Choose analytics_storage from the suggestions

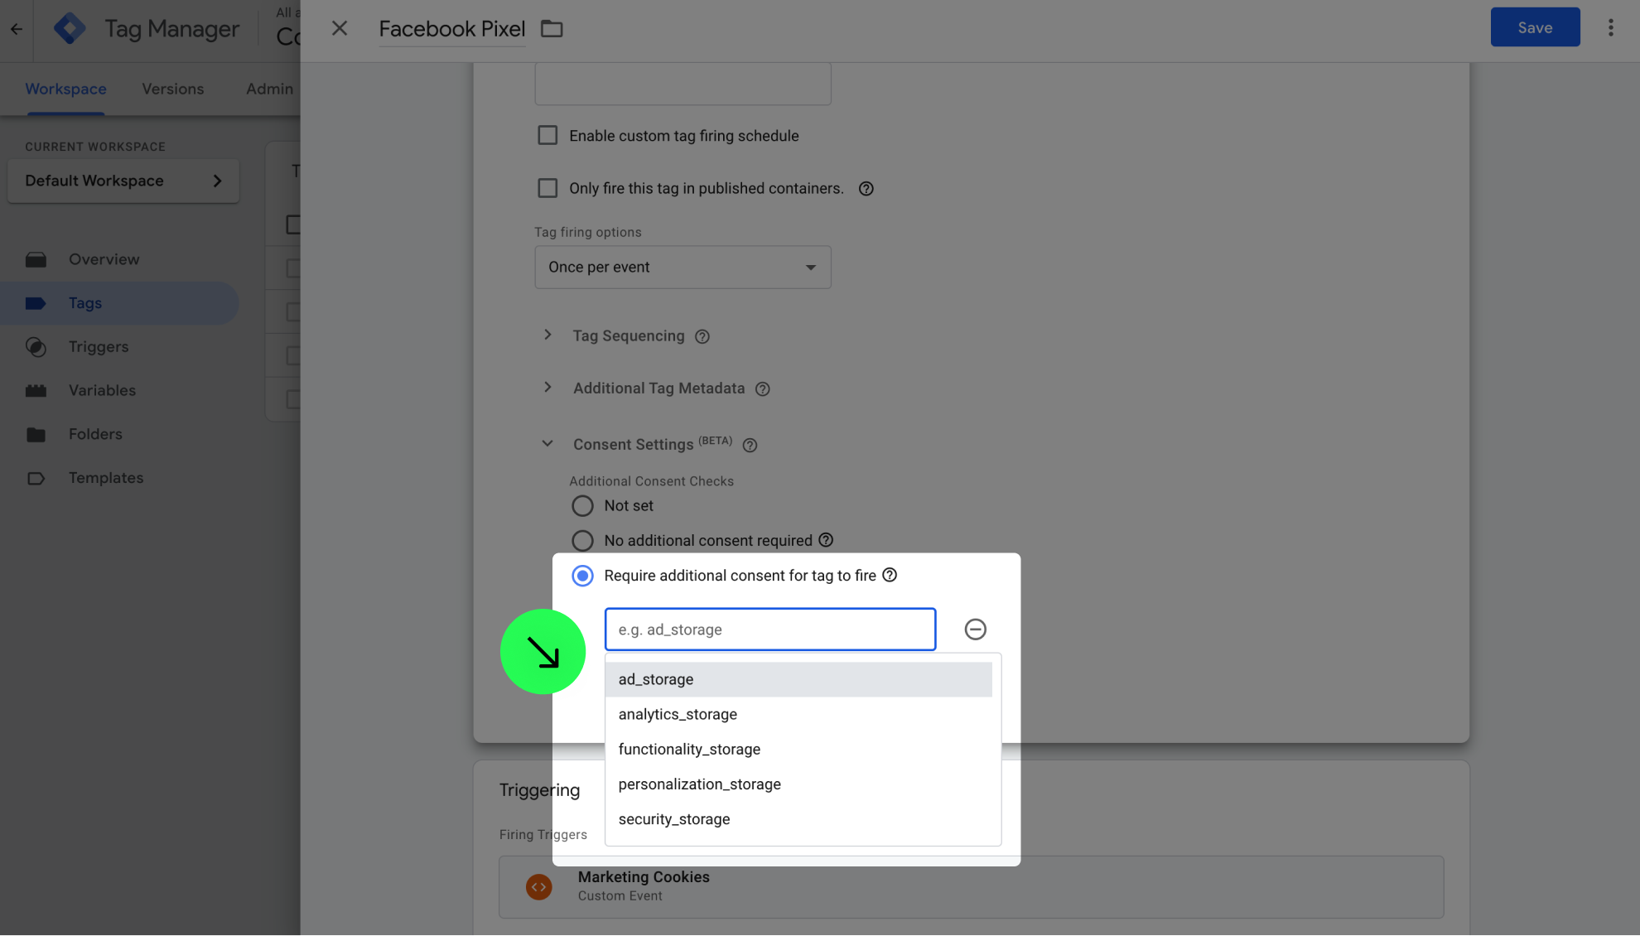point(798,714)
